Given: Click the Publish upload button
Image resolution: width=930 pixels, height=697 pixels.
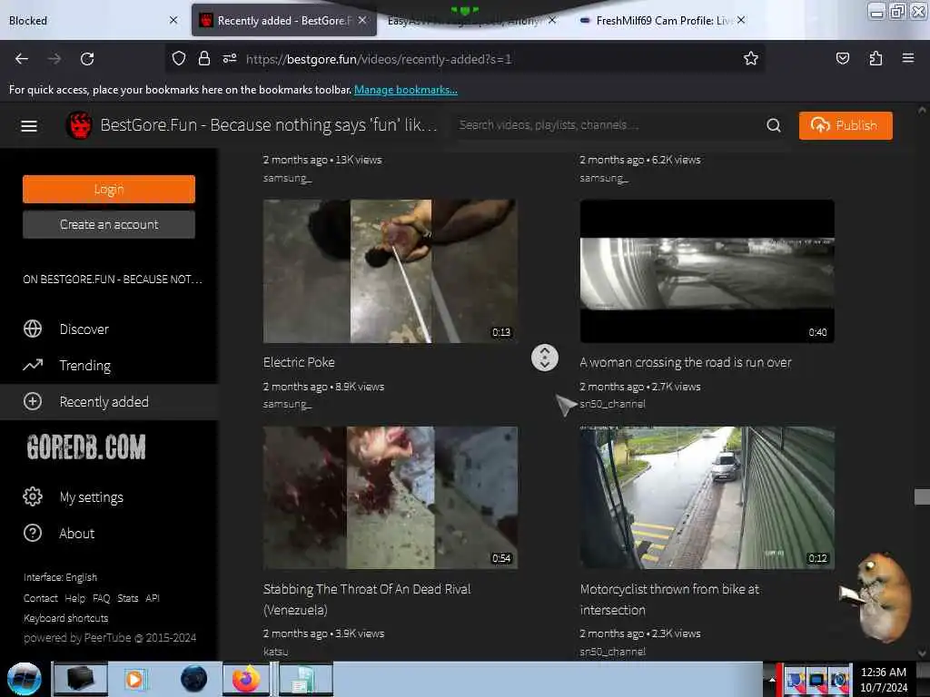Looking at the screenshot, I should 846,125.
